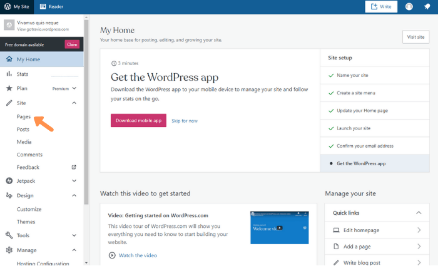Open Hosting Configuration under Manage
This screenshot has height=266, width=438.
coord(43,263)
